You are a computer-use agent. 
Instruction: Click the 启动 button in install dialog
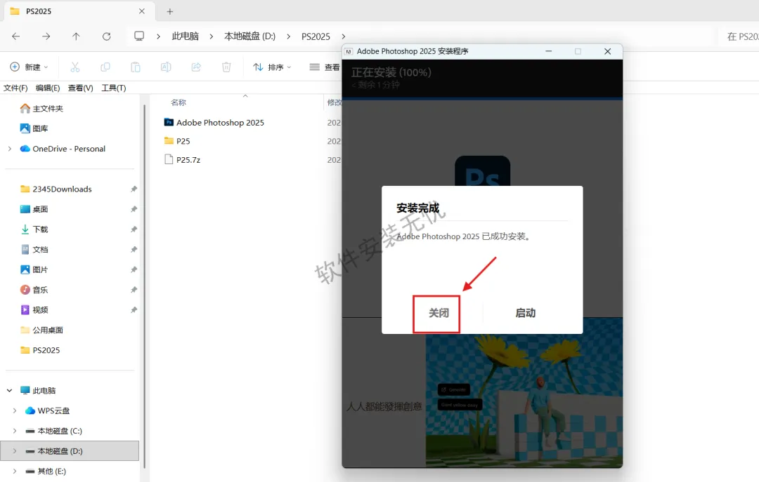click(525, 314)
